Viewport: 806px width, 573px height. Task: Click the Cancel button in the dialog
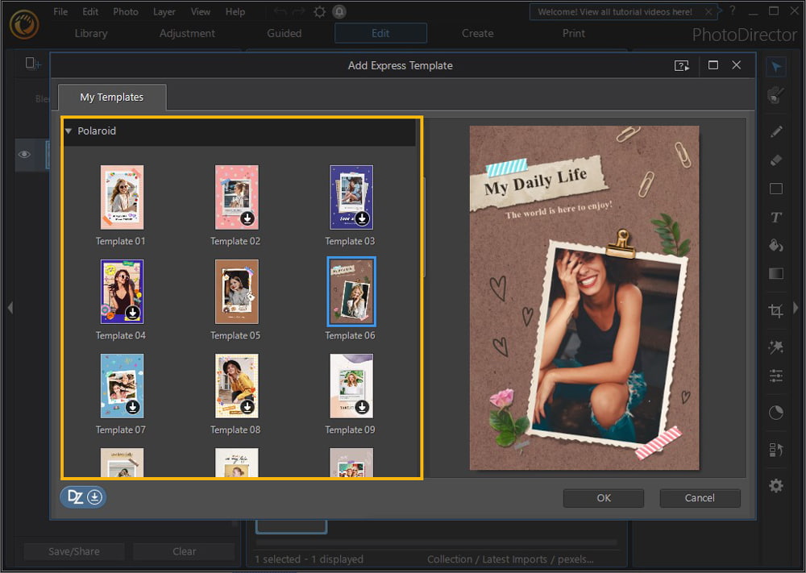700,497
